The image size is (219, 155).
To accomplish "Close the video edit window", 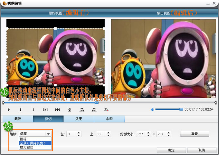I will click(214, 3).
